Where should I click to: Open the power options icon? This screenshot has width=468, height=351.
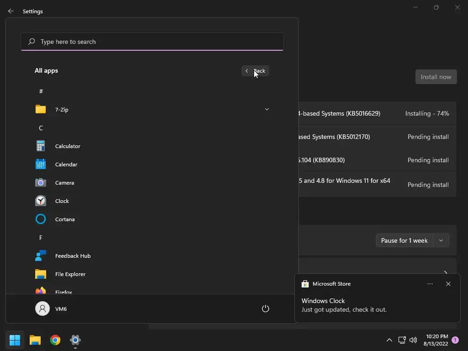coord(266,308)
